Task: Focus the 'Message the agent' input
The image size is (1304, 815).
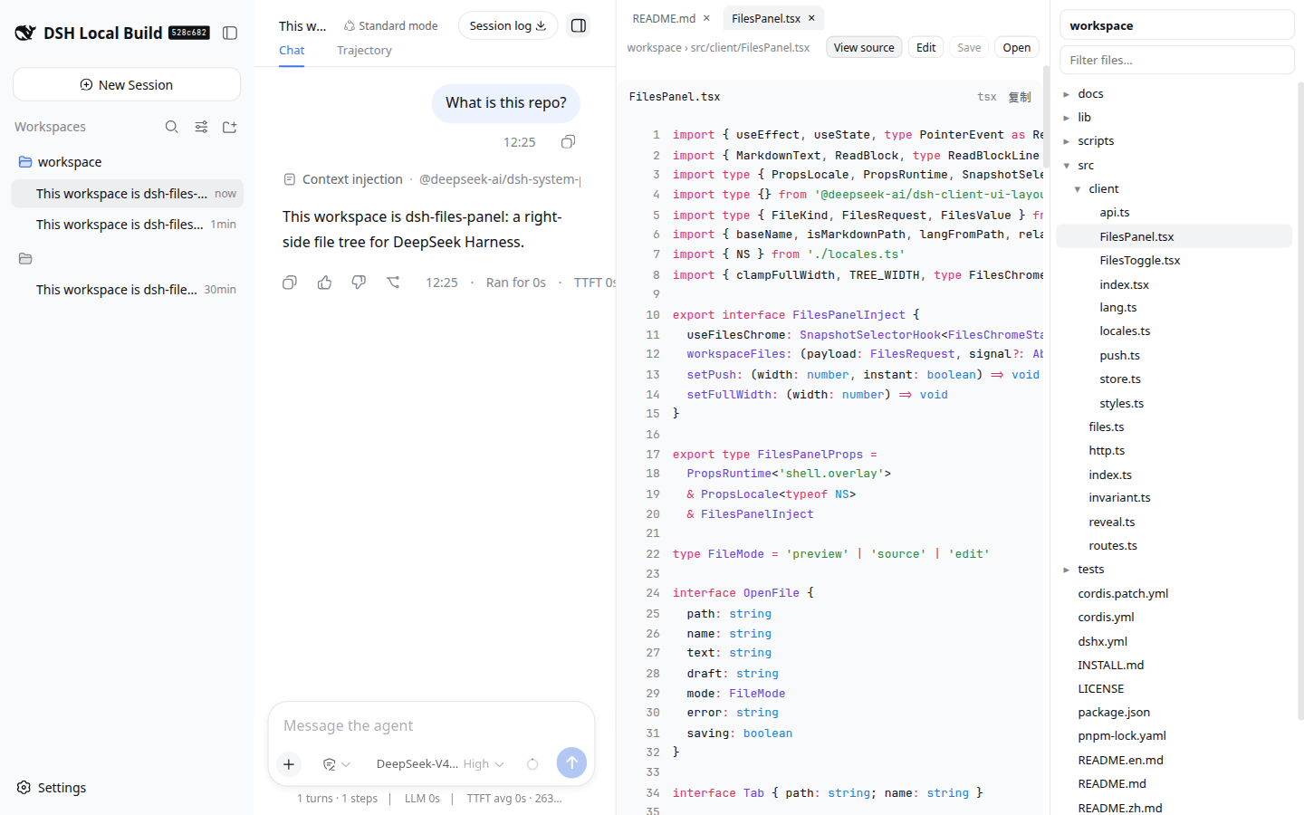Action: pyautogui.click(x=431, y=725)
